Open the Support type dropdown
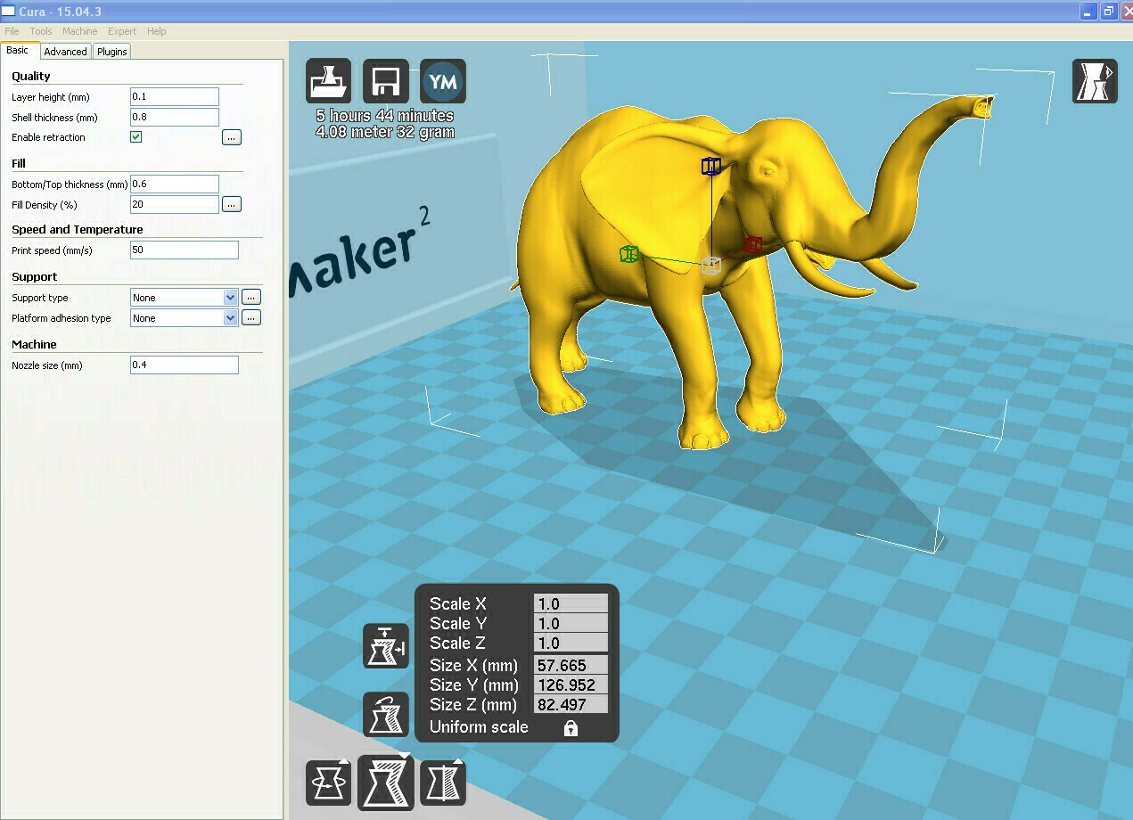The height and width of the screenshot is (820, 1133). click(184, 298)
